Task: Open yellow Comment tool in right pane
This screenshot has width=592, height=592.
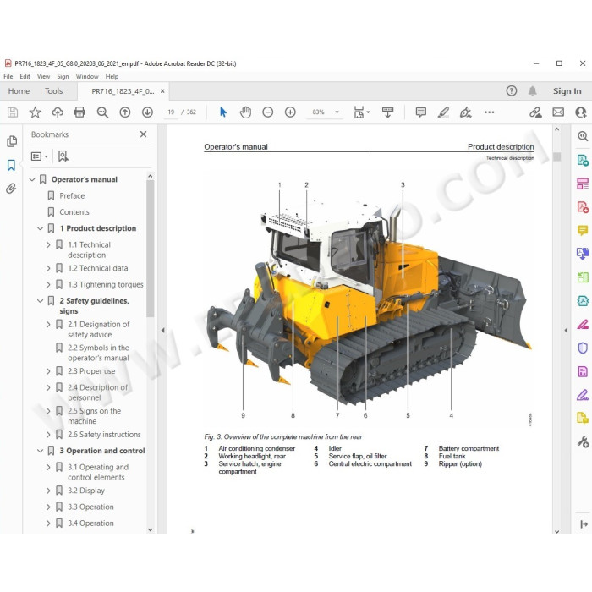Action: (583, 230)
